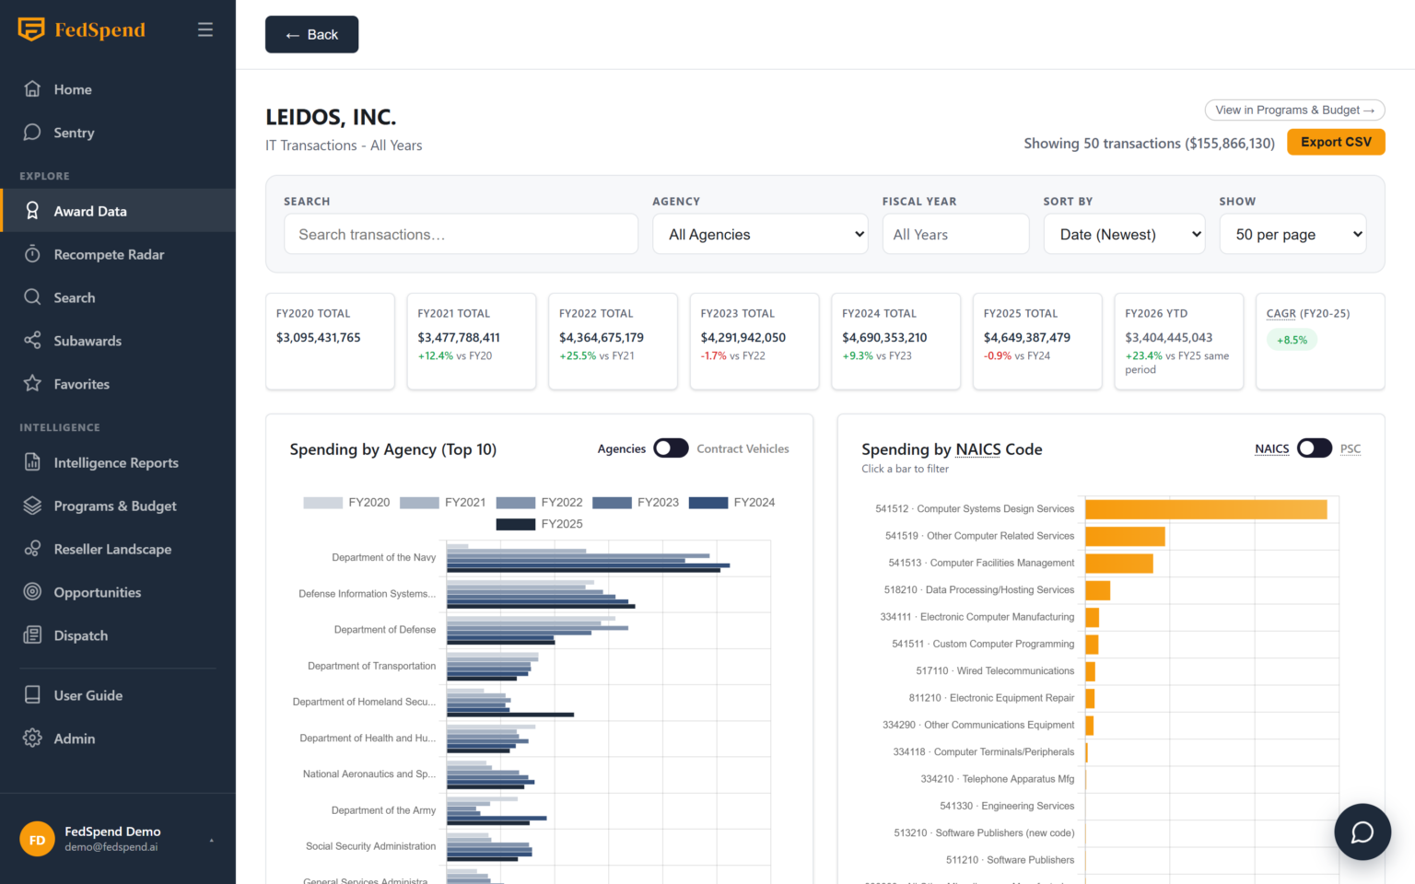Click Recompete Radar clock icon
The height and width of the screenshot is (884, 1415).
point(32,254)
